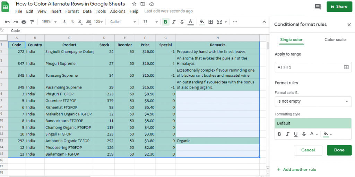Viewport: 355px width, 177px height.
Task: Click the Done button
Action: (339, 150)
